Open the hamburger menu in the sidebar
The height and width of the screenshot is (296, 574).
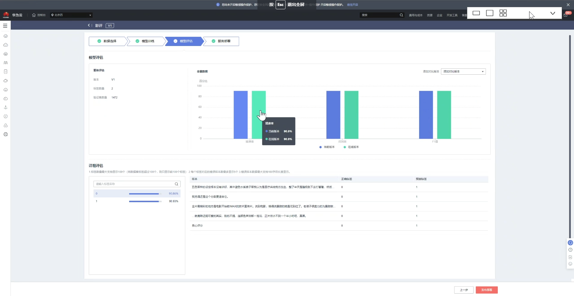click(x=5, y=26)
